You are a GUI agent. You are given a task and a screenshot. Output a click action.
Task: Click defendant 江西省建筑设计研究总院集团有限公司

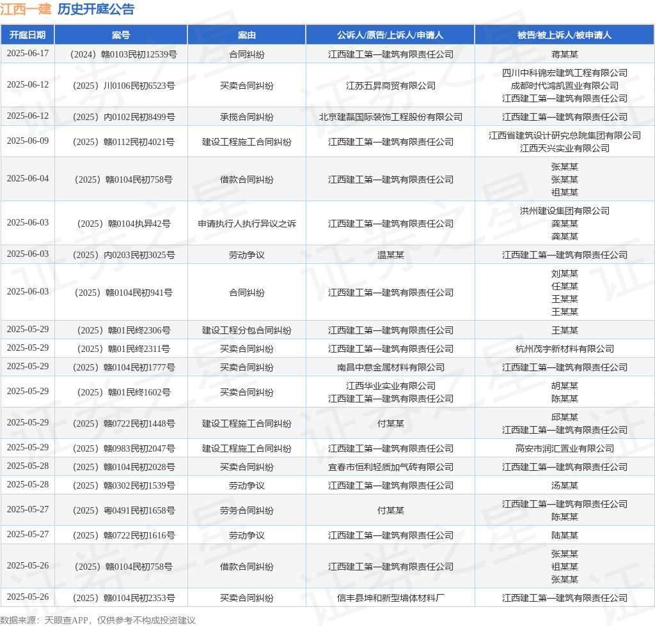click(x=564, y=135)
